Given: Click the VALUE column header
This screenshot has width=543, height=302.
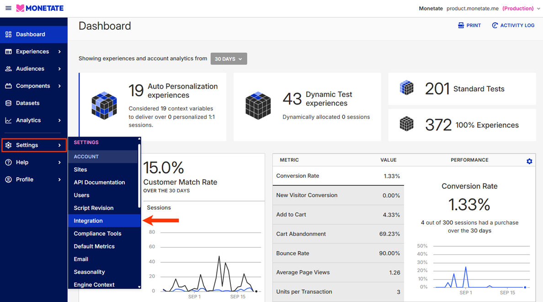Looking at the screenshot, I should [x=388, y=160].
